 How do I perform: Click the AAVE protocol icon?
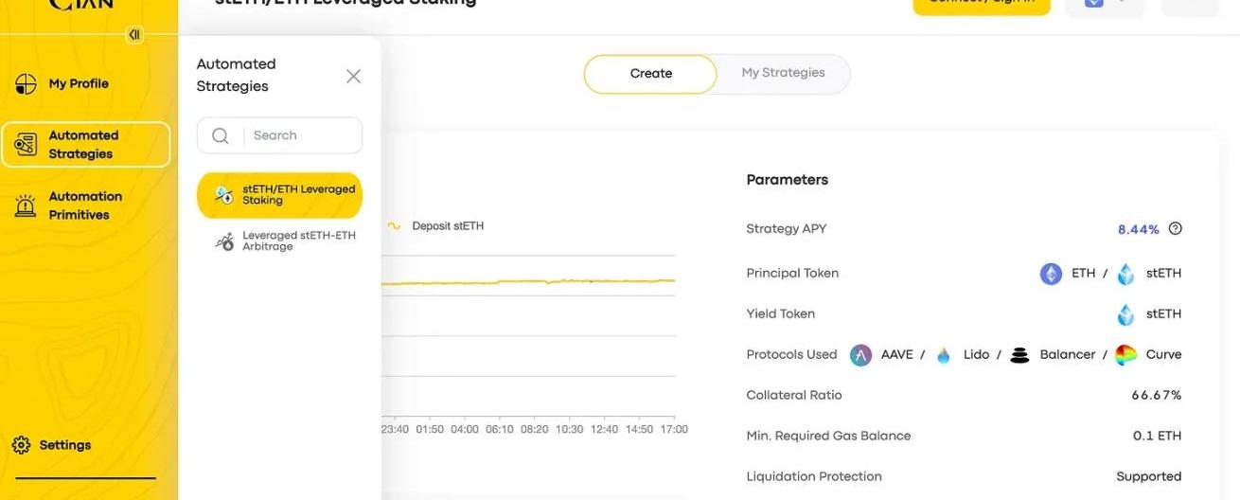click(x=860, y=355)
